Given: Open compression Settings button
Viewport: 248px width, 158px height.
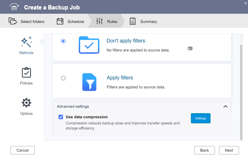Looking at the screenshot, I should point(201,118).
